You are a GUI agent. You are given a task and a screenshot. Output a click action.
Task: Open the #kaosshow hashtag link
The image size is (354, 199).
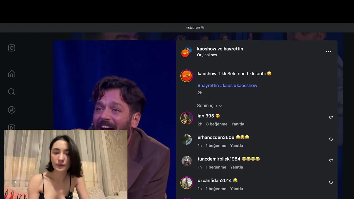tap(245, 85)
